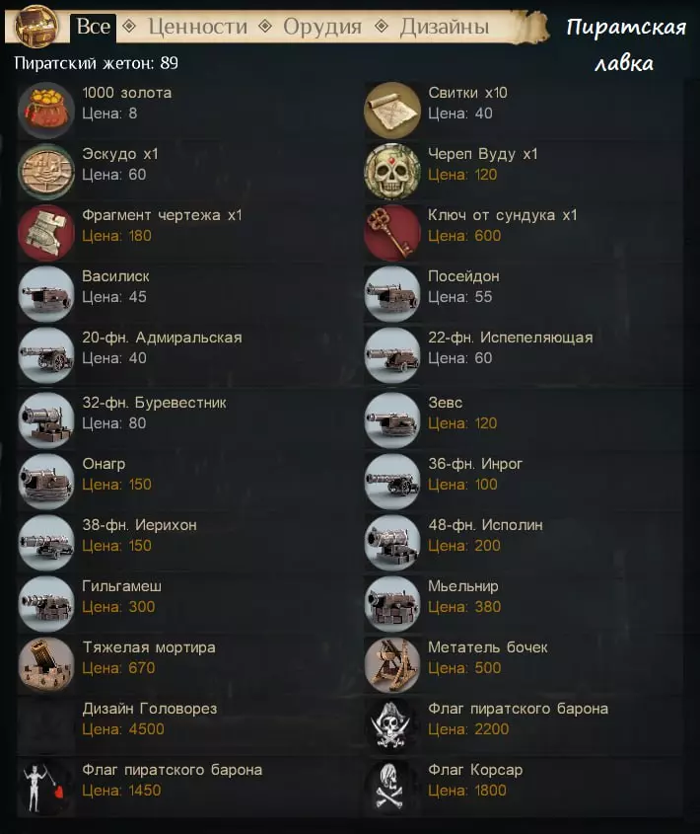The height and width of the screenshot is (834, 700).
Task: Select the Эскудо coin icon
Action: [x=46, y=172]
